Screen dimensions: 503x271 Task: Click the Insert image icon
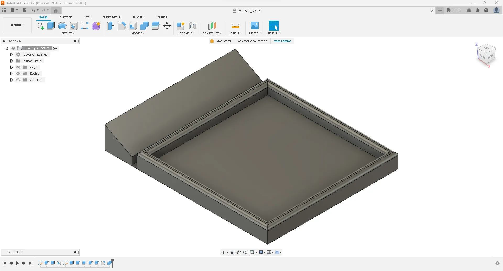[x=255, y=26]
